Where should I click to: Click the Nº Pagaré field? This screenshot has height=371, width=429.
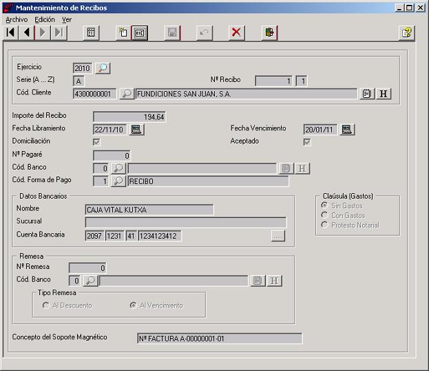pos(112,156)
